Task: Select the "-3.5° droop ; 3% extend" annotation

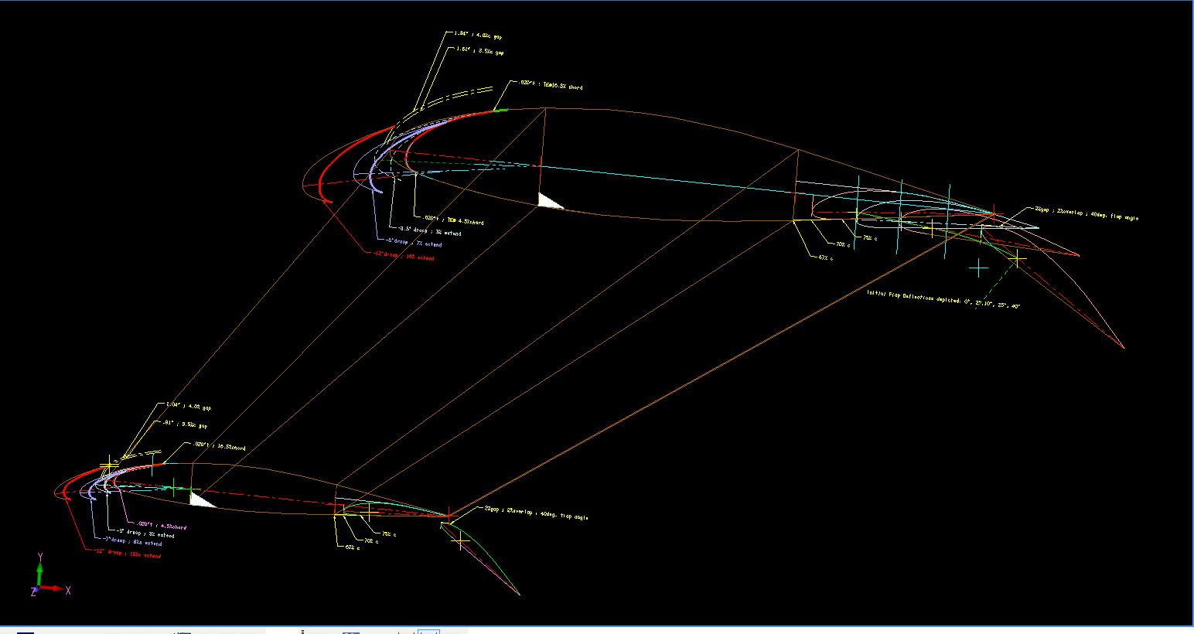Action: [429, 231]
